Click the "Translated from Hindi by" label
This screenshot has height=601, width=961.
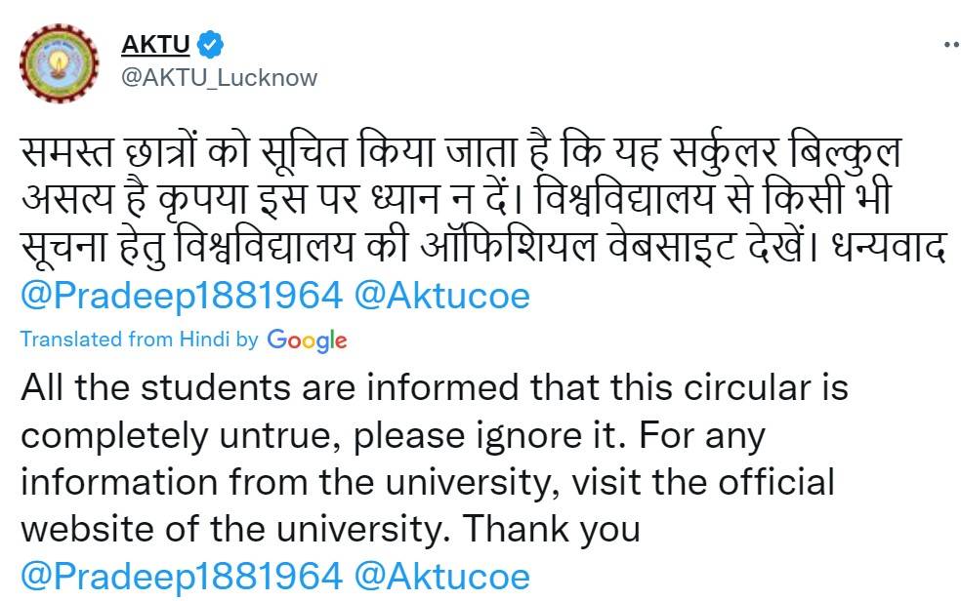point(139,340)
